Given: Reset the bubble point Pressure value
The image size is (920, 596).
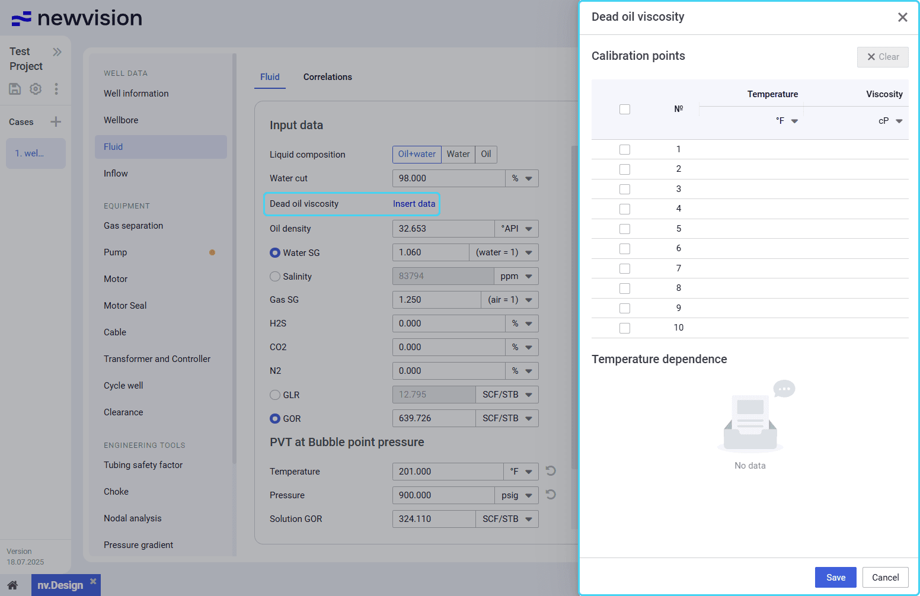Looking at the screenshot, I should 551,495.
